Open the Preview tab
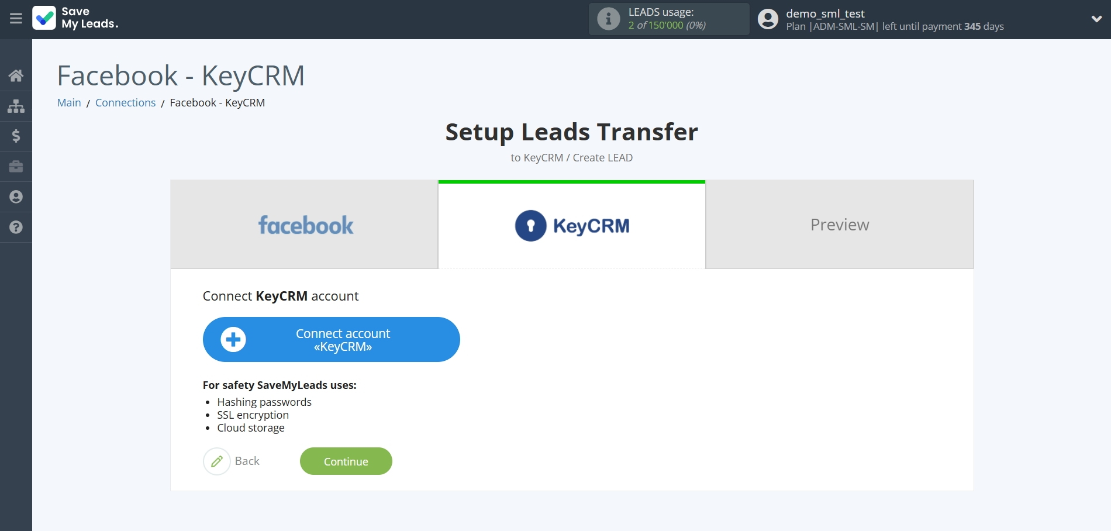Image resolution: width=1111 pixels, height=531 pixels. click(x=840, y=225)
